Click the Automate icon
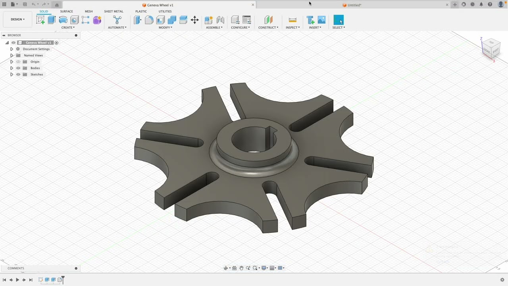 pyautogui.click(x=117, y=20)
